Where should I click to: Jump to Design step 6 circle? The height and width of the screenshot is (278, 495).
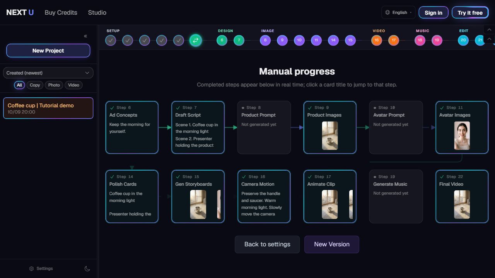[x=222, y=40]
